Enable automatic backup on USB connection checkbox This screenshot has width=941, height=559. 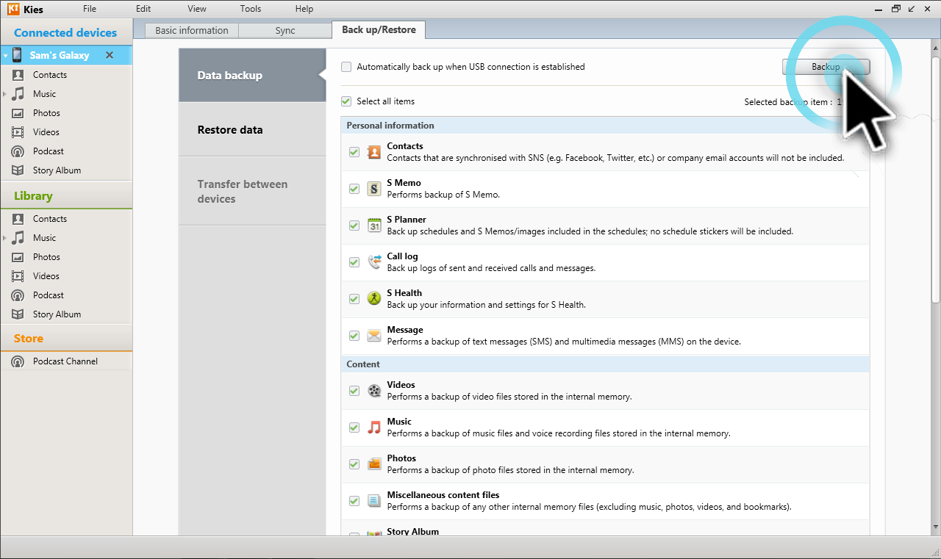coord(346,67)
